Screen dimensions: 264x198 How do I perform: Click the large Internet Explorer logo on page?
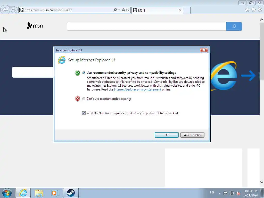[x=224, y=76]
